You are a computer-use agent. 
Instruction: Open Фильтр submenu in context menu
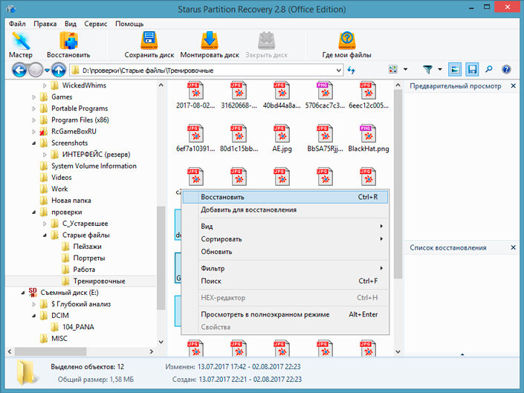point(285,268)
